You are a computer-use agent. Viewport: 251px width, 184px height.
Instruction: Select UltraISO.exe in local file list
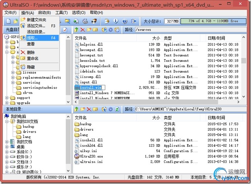coord(91,157)
